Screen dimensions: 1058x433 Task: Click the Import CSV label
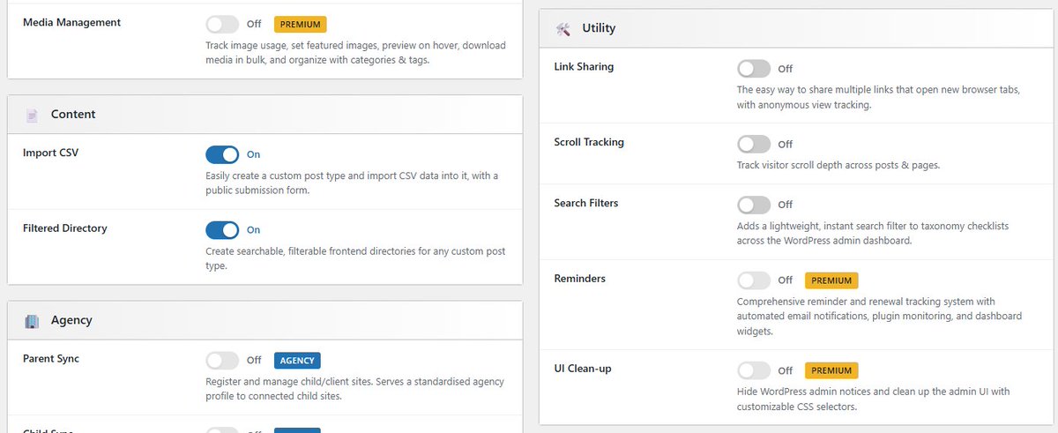click(51, 153)
